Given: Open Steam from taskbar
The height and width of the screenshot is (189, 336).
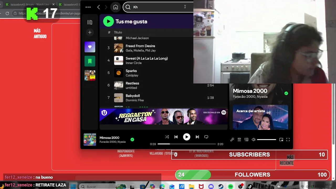Looking at the screenshot, I should (220, 186).
